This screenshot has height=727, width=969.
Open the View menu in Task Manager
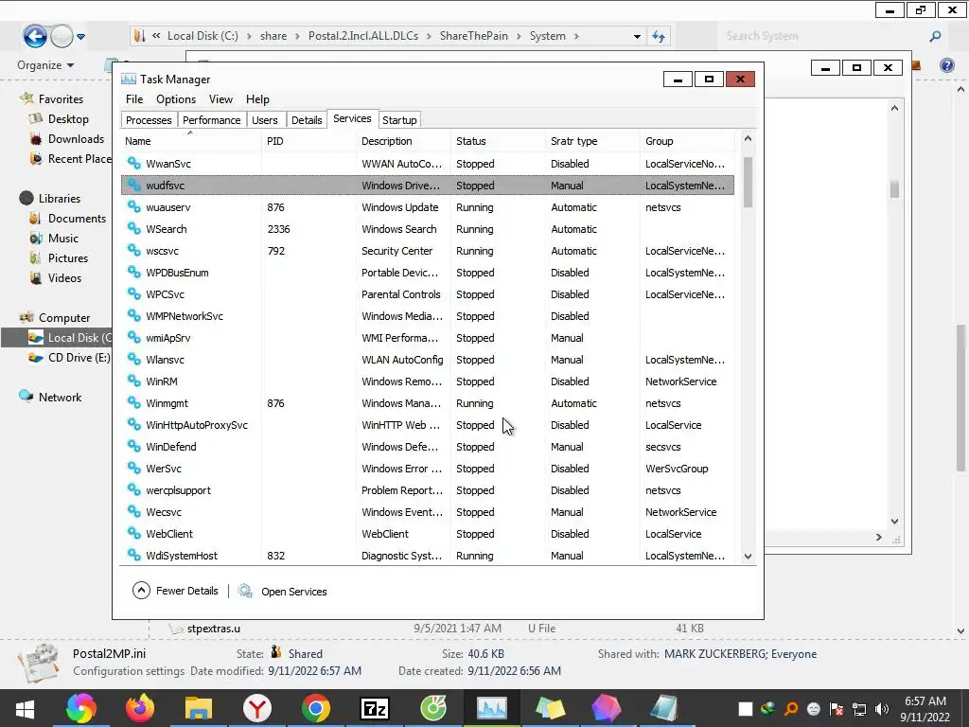220,98
